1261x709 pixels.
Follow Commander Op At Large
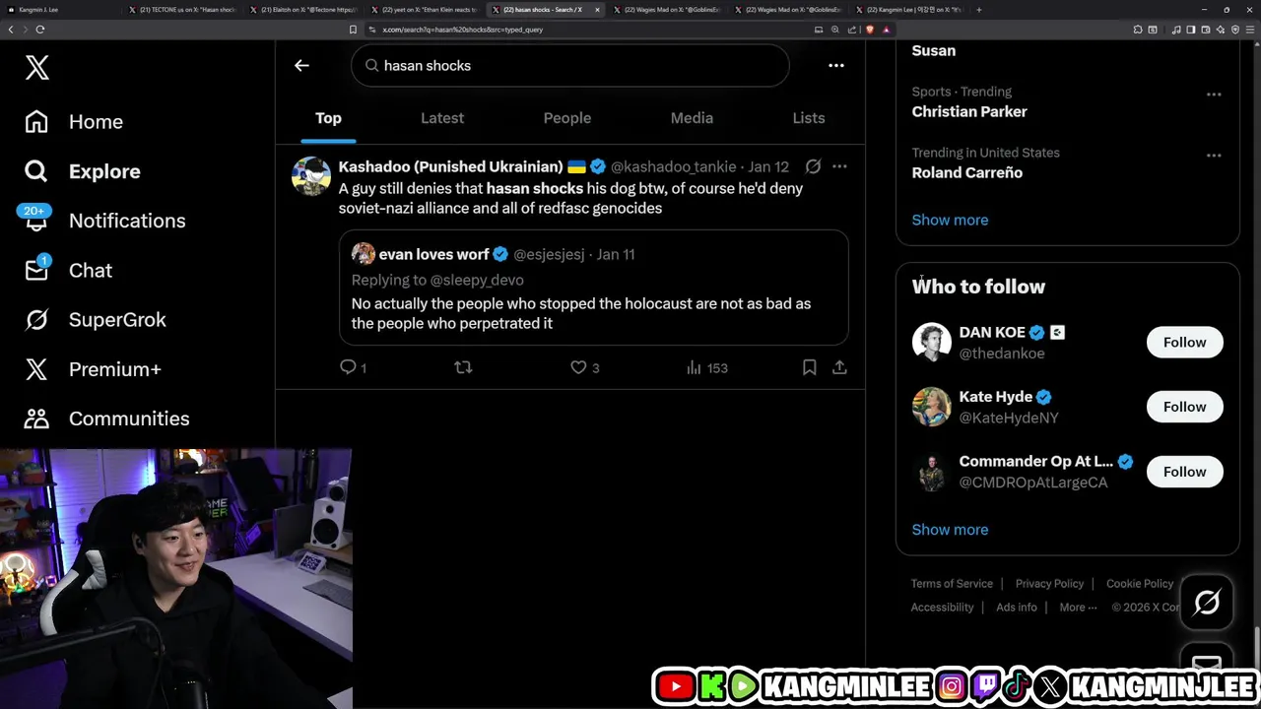point(1184,472)
